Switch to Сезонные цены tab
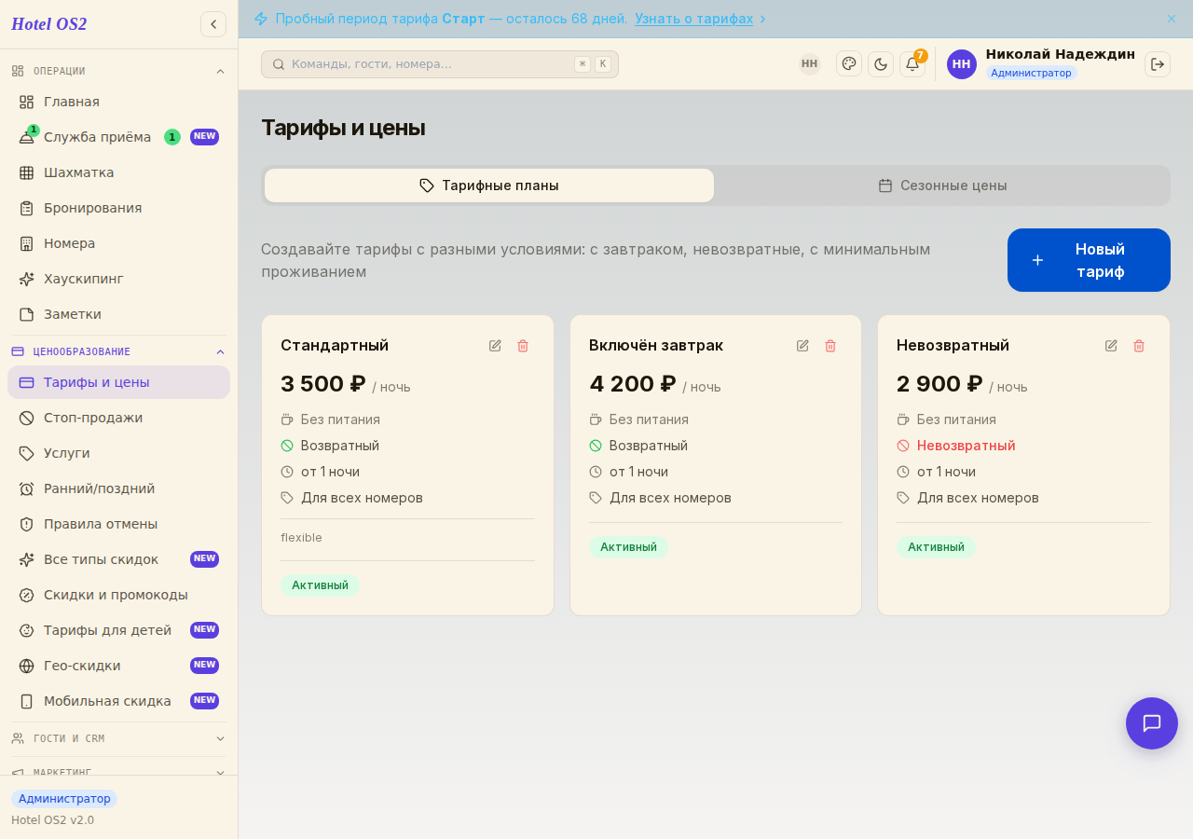 (x=942, y=186)
